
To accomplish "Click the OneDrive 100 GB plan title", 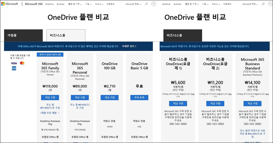I will (x=110, y=66).
